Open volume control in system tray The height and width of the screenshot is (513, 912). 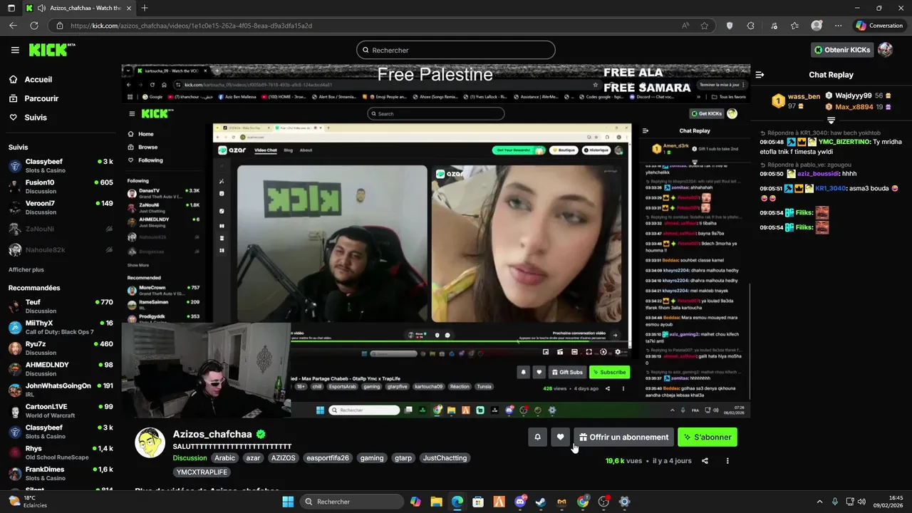coord(862,502)
